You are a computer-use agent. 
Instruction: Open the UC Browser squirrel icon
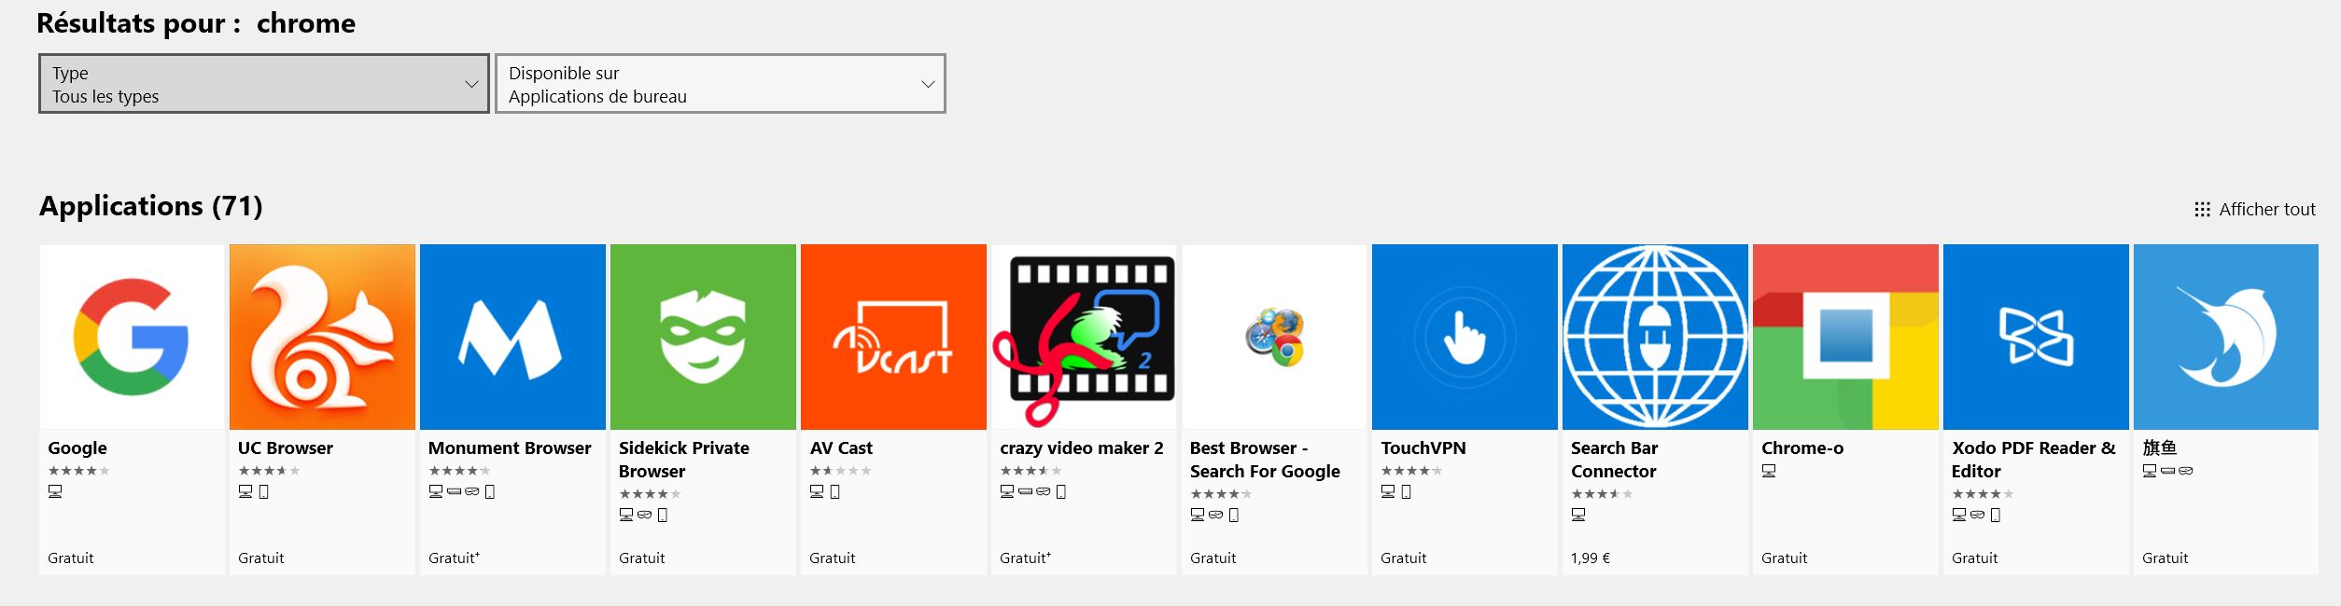pos(322,337)
